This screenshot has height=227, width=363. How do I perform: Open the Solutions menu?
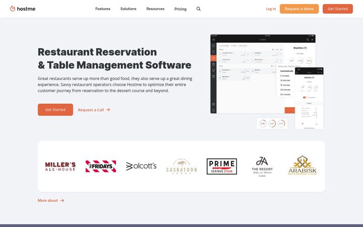coord(128,9)
